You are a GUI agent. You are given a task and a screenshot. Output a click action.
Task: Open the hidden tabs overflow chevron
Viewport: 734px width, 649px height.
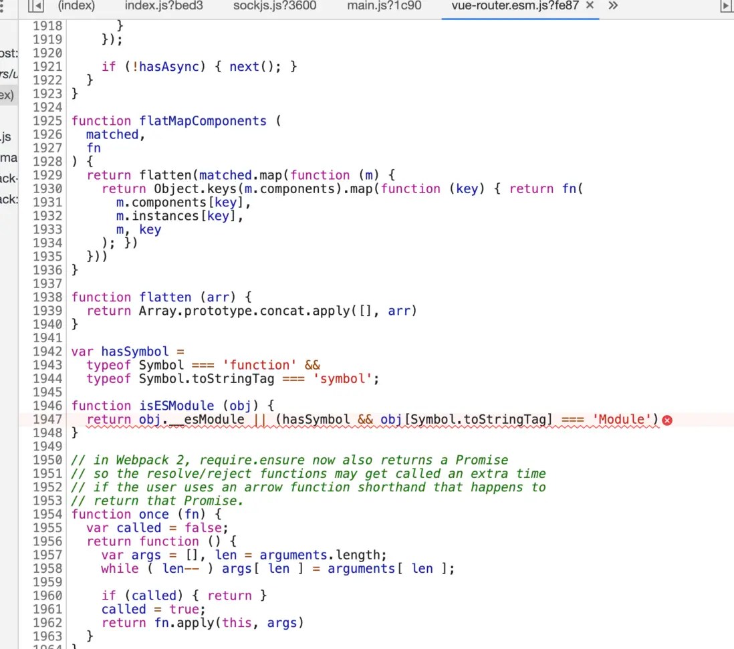coord(613,7)
